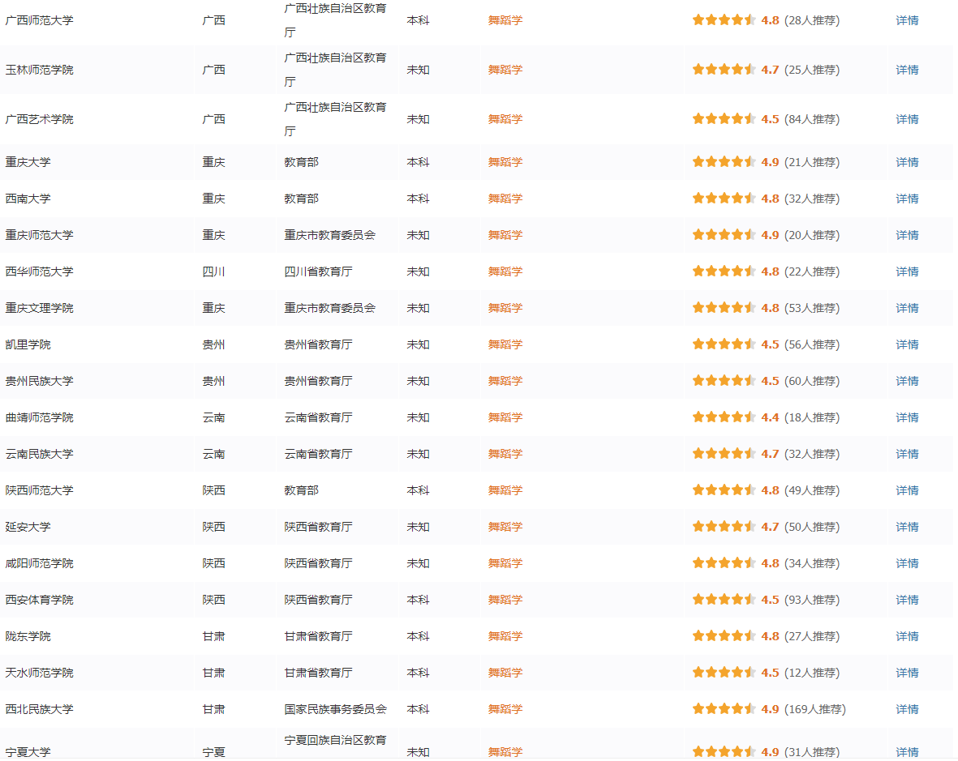Click the star rating for 重庆师范大学

[x=724, y=235]
